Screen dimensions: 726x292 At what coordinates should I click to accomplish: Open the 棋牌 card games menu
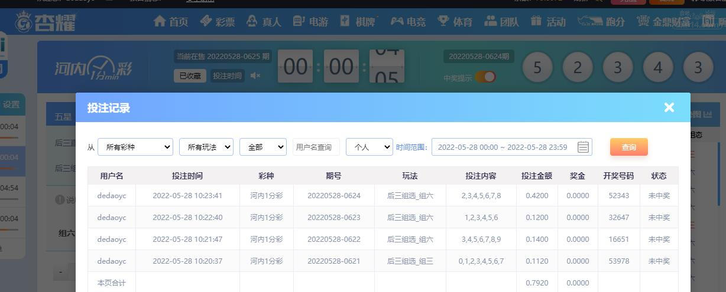[365, 22]
